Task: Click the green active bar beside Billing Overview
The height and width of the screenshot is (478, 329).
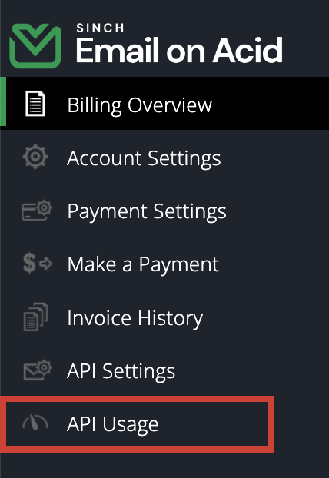Action: coord(3,101)
